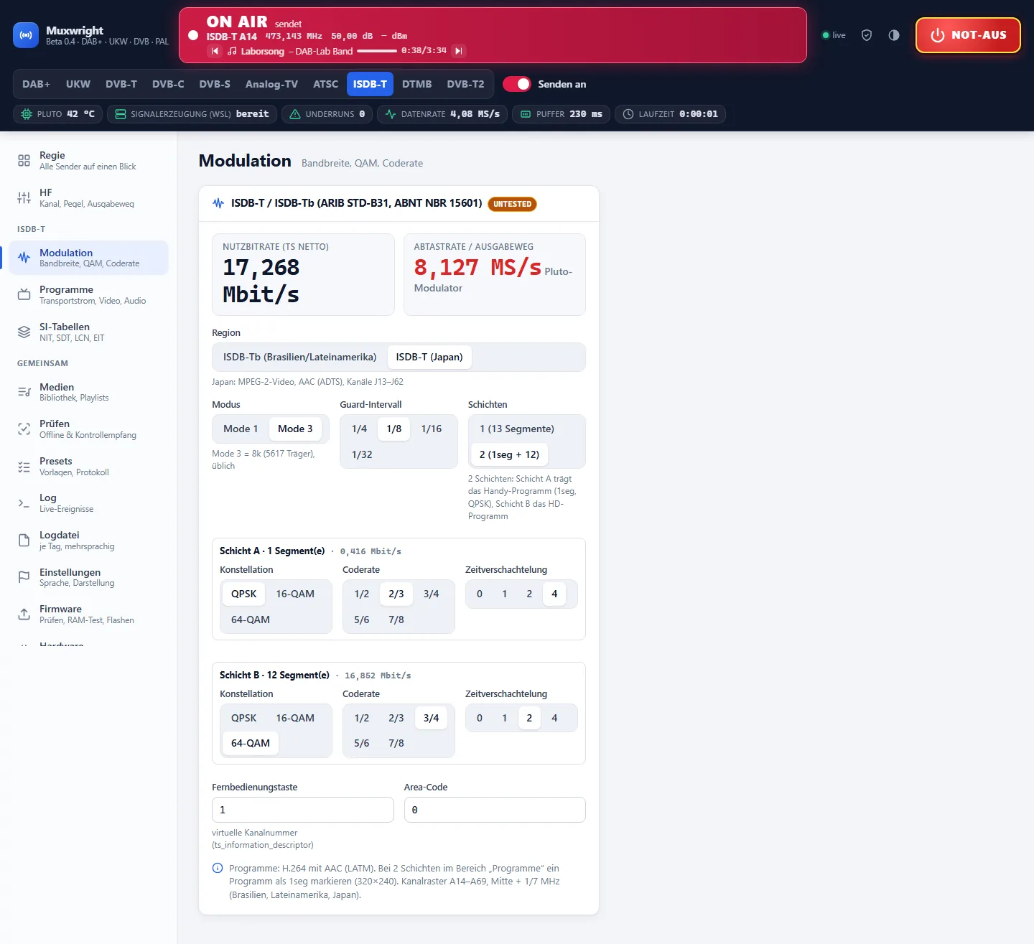Click the UNTESTED badge
Screen dimensions: 1034x944
coord(512,204)
